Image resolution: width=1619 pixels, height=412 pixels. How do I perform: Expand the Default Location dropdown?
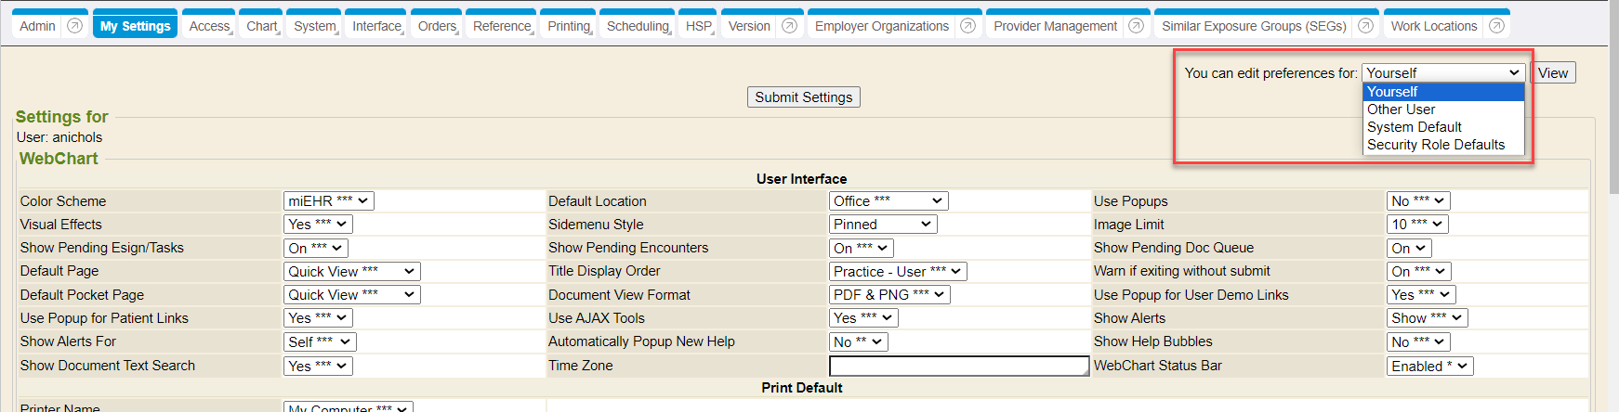click(888, 201)
